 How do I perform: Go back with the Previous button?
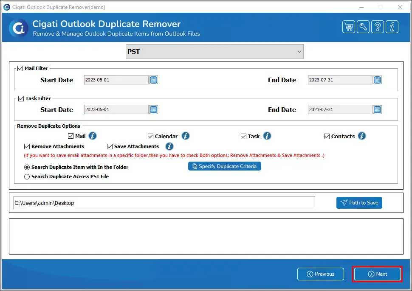321,274
